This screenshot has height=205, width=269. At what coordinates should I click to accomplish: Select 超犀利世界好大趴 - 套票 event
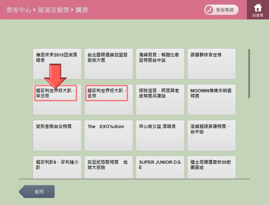click(108, 100)
